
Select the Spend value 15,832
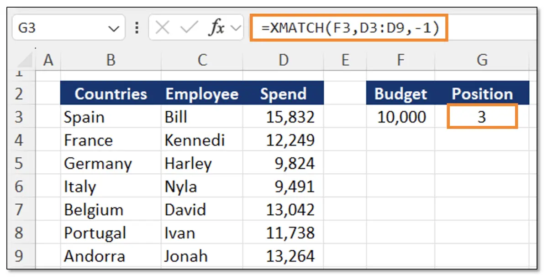click(x=284, y=117)
